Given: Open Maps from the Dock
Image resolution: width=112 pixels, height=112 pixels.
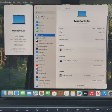Looking at the screenshot, I should pos(35,93).
